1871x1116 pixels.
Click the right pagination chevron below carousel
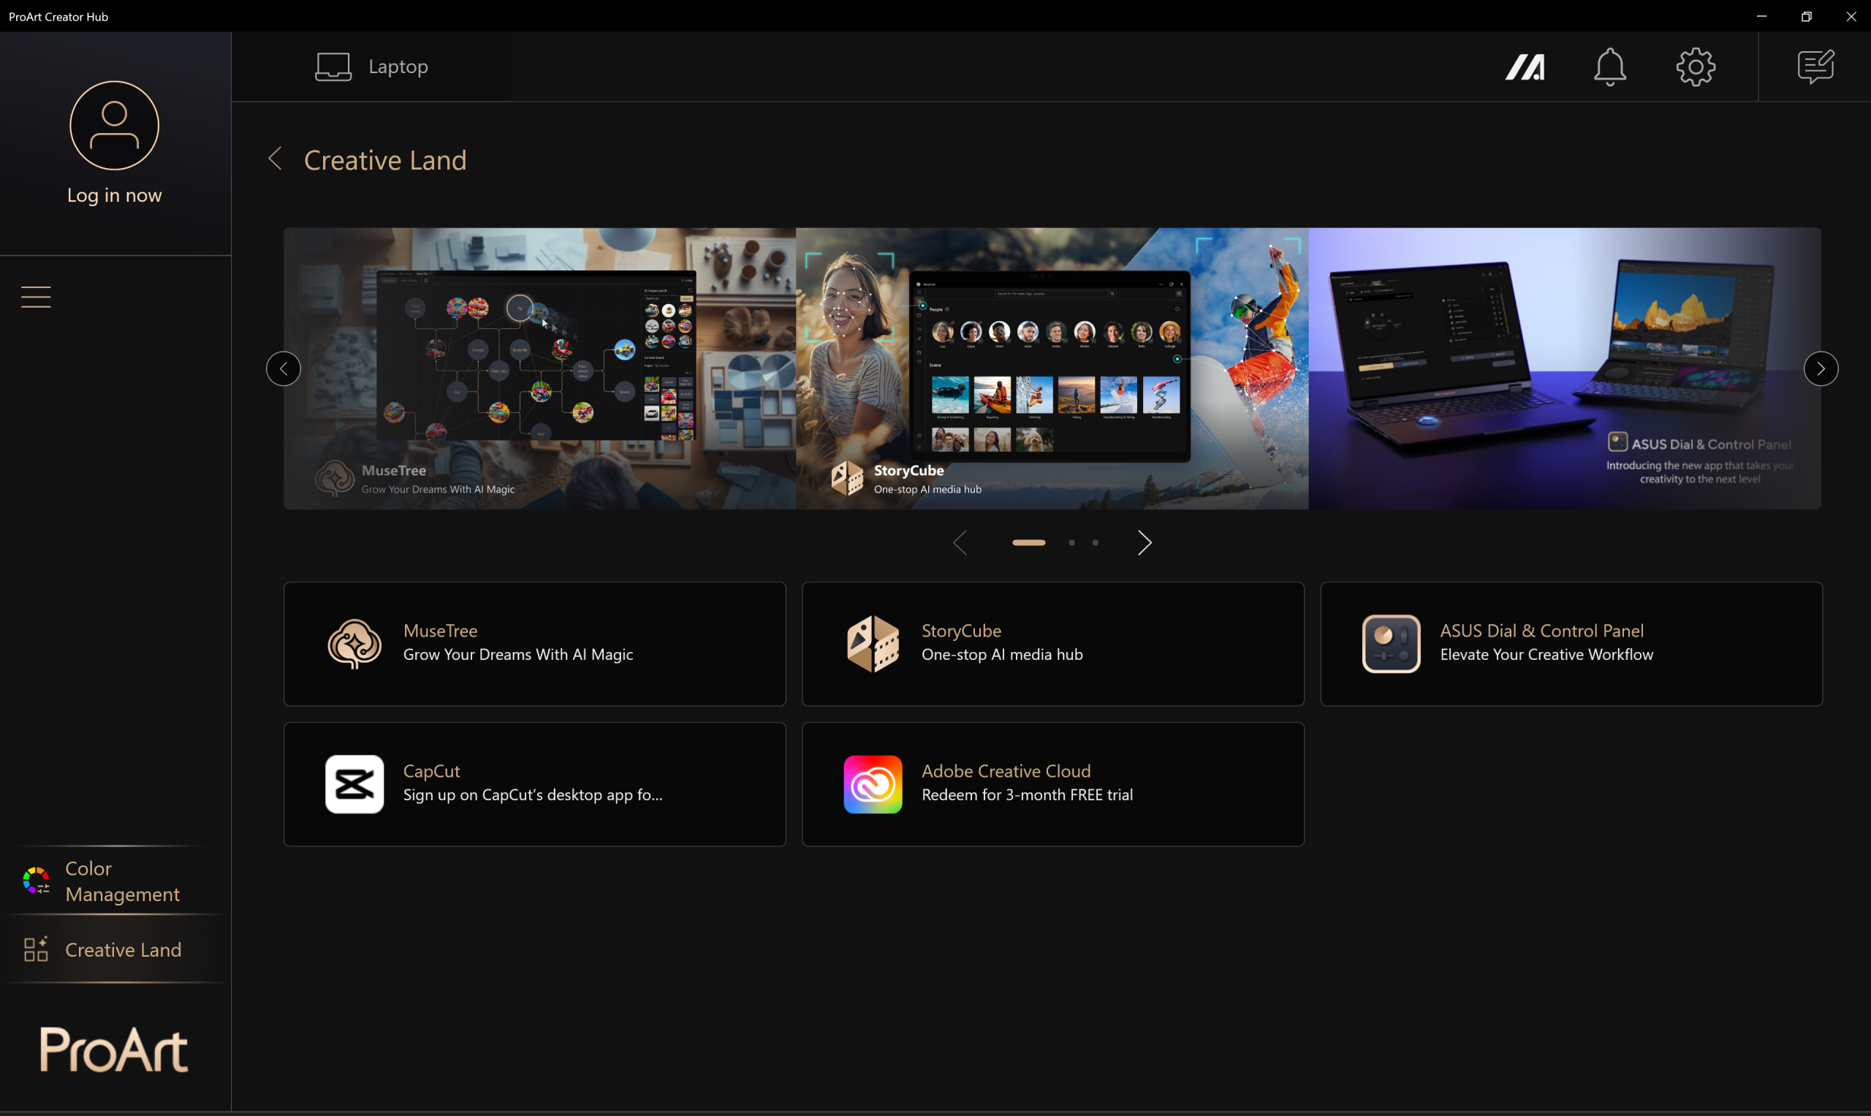1145,542
